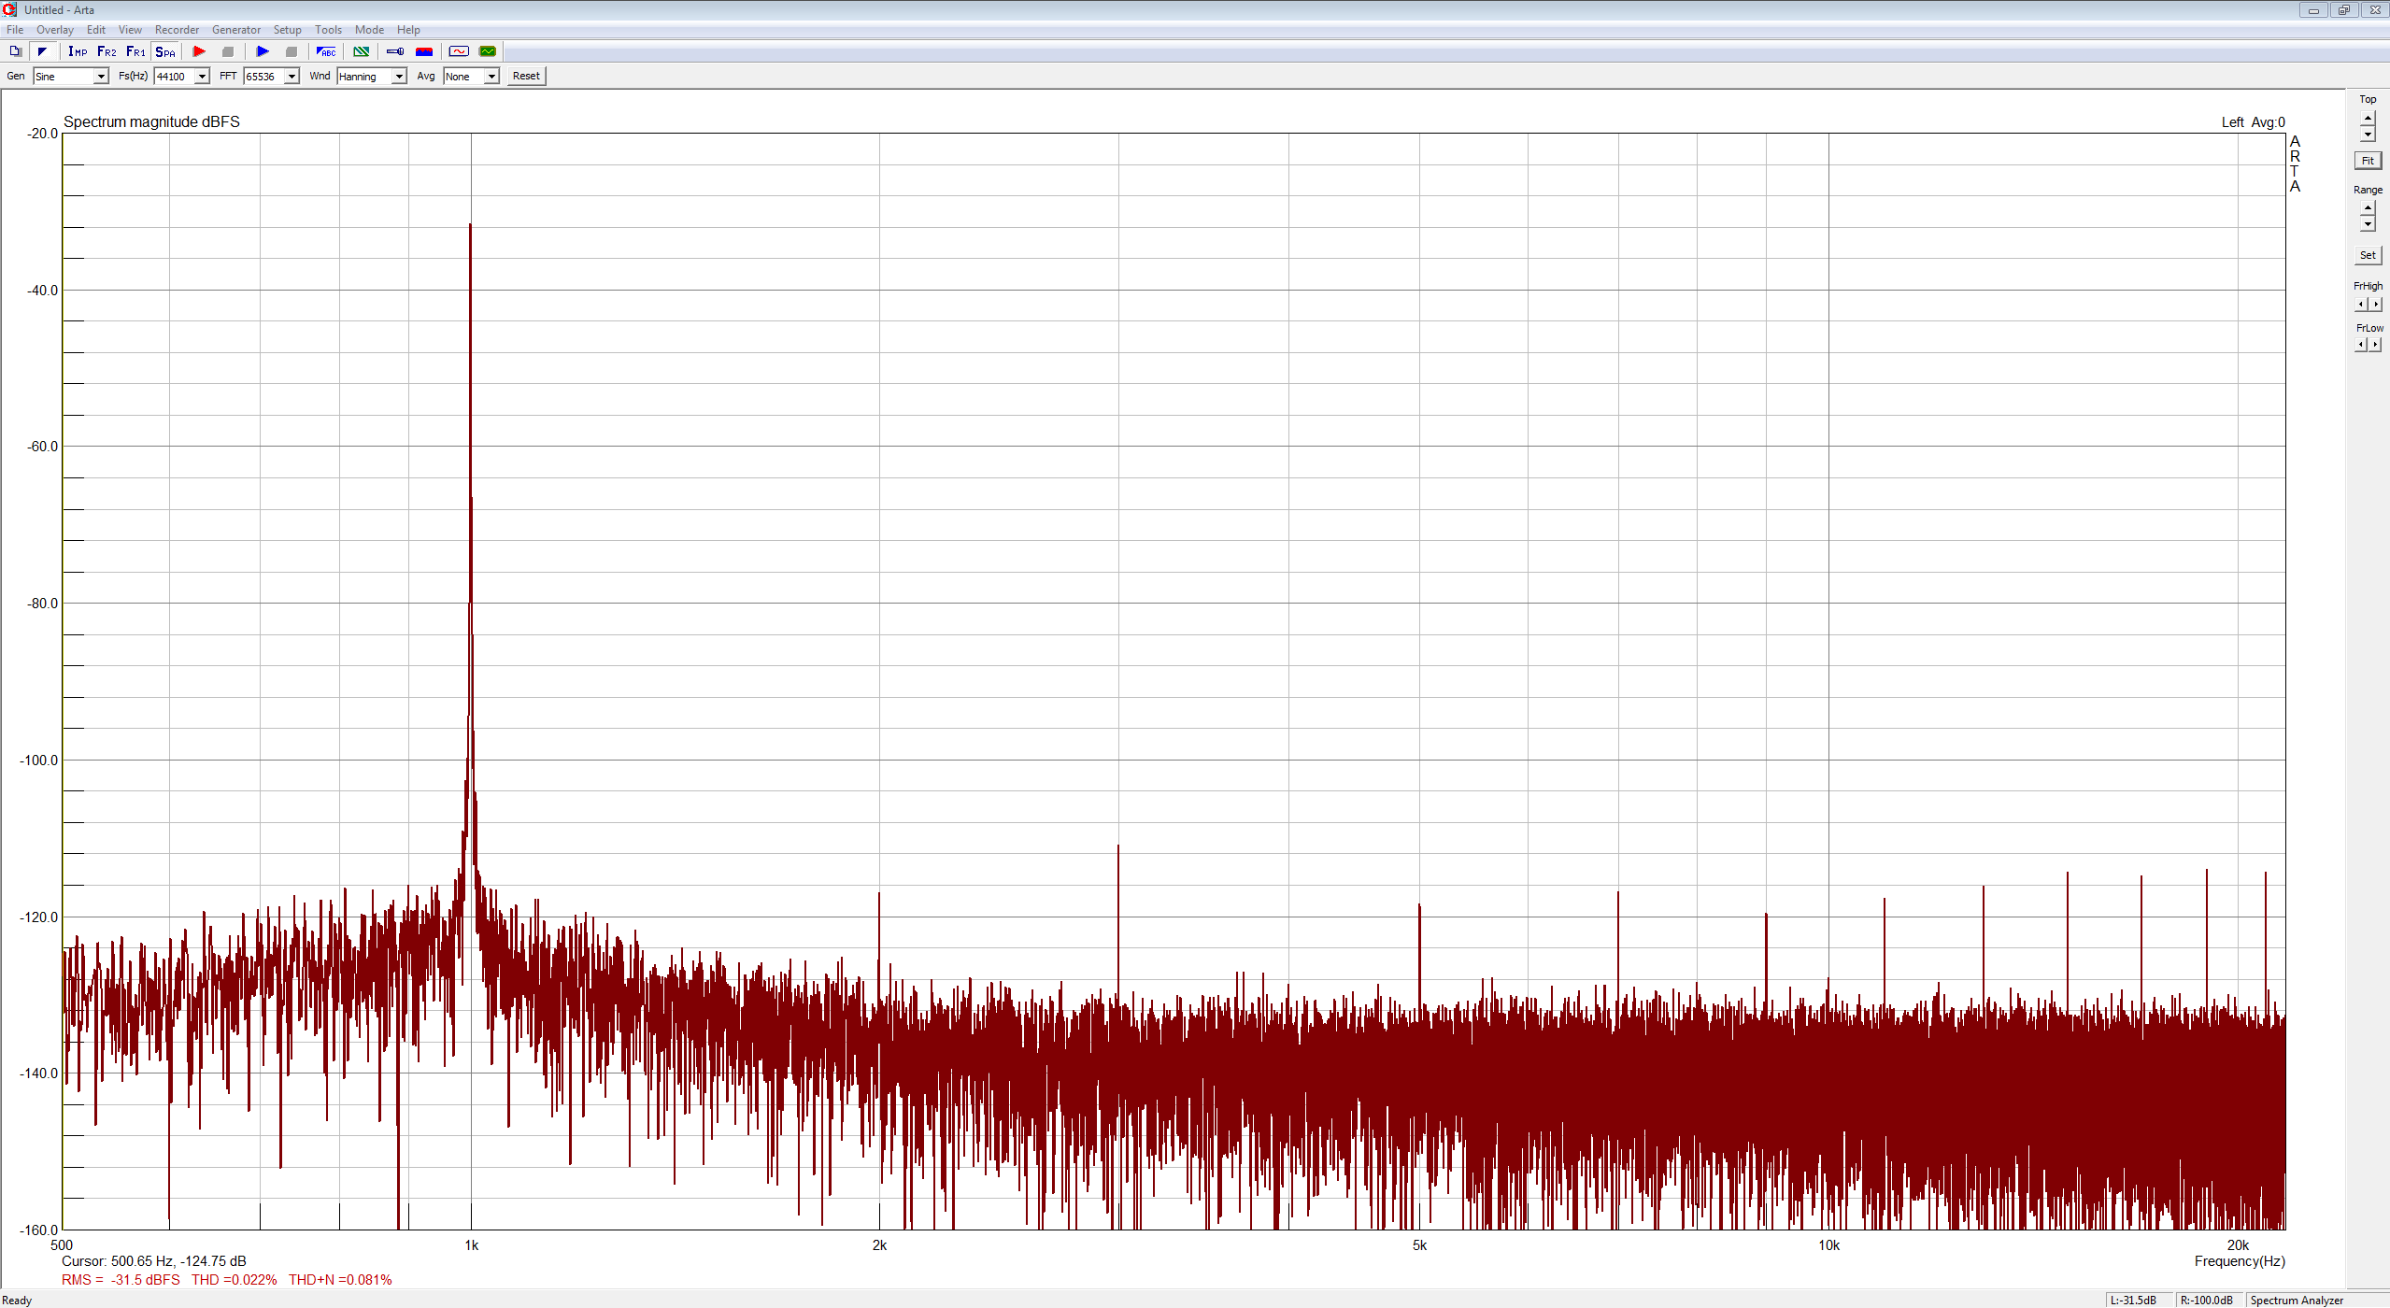Click the green diagonal-lines icon
Viewport: 2390px width, 1308px height.
[361, 51]
